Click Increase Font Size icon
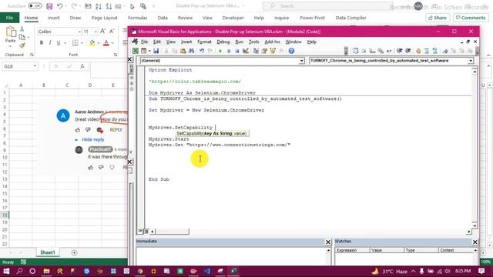493x277 pixels. click(102, 32)
